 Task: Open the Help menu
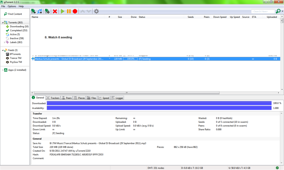[x=21, y=6]
